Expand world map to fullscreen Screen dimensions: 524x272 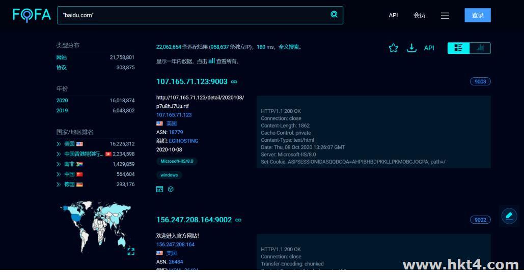tap(131, 251)
